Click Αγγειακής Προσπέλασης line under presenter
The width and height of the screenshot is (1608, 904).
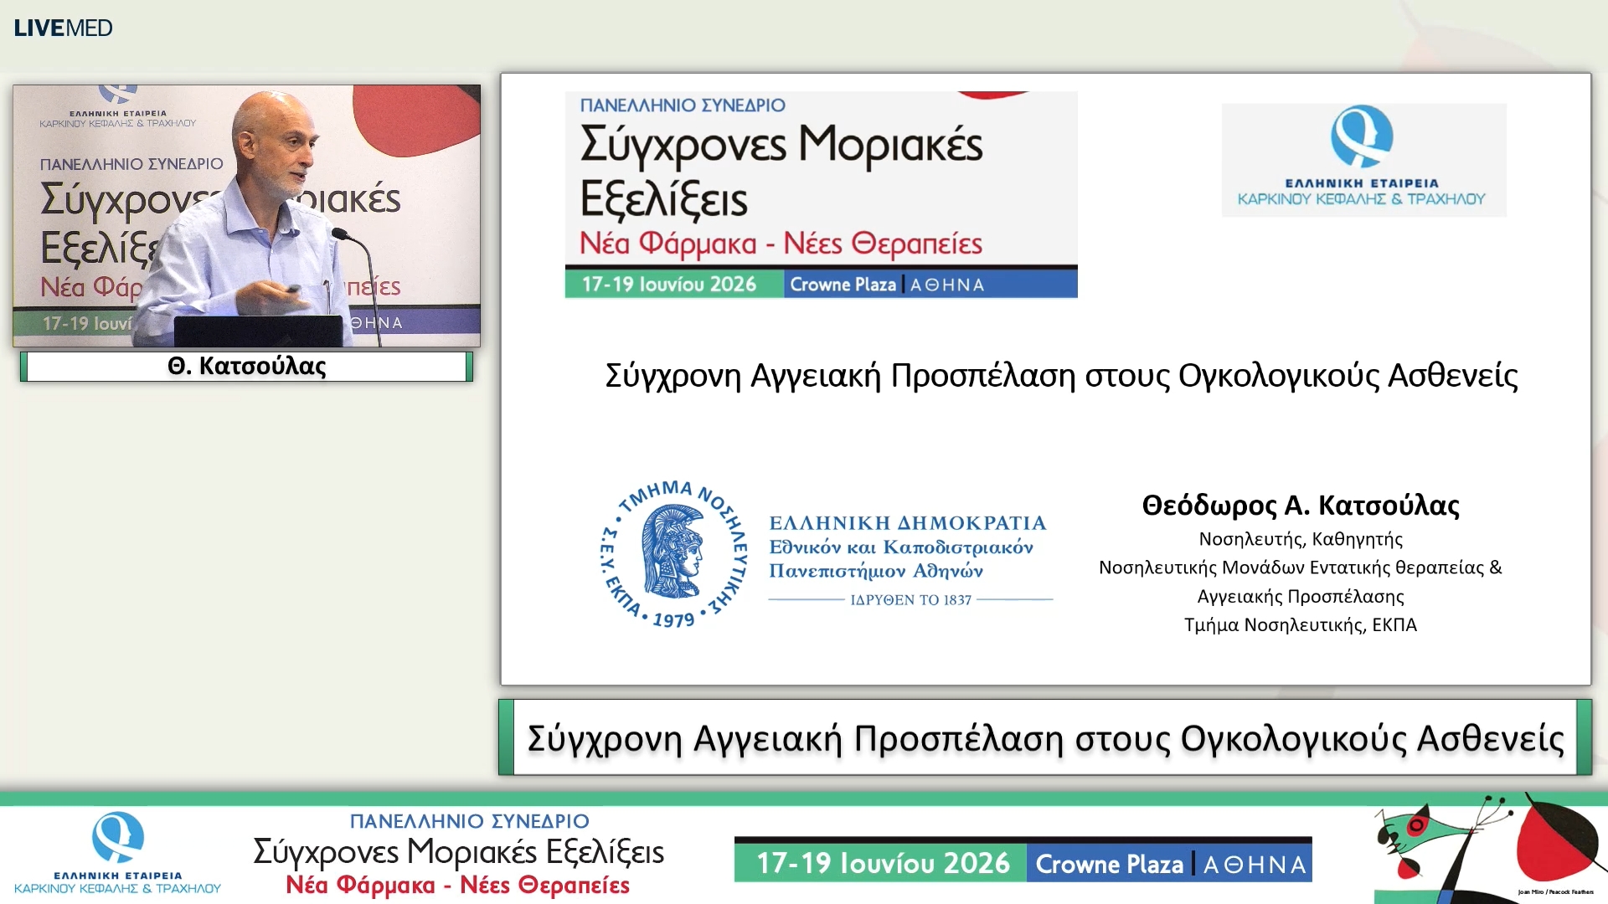tap(1301, 596)
